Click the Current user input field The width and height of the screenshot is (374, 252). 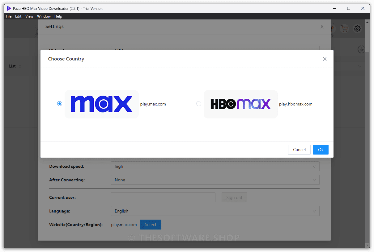point(163,197)
